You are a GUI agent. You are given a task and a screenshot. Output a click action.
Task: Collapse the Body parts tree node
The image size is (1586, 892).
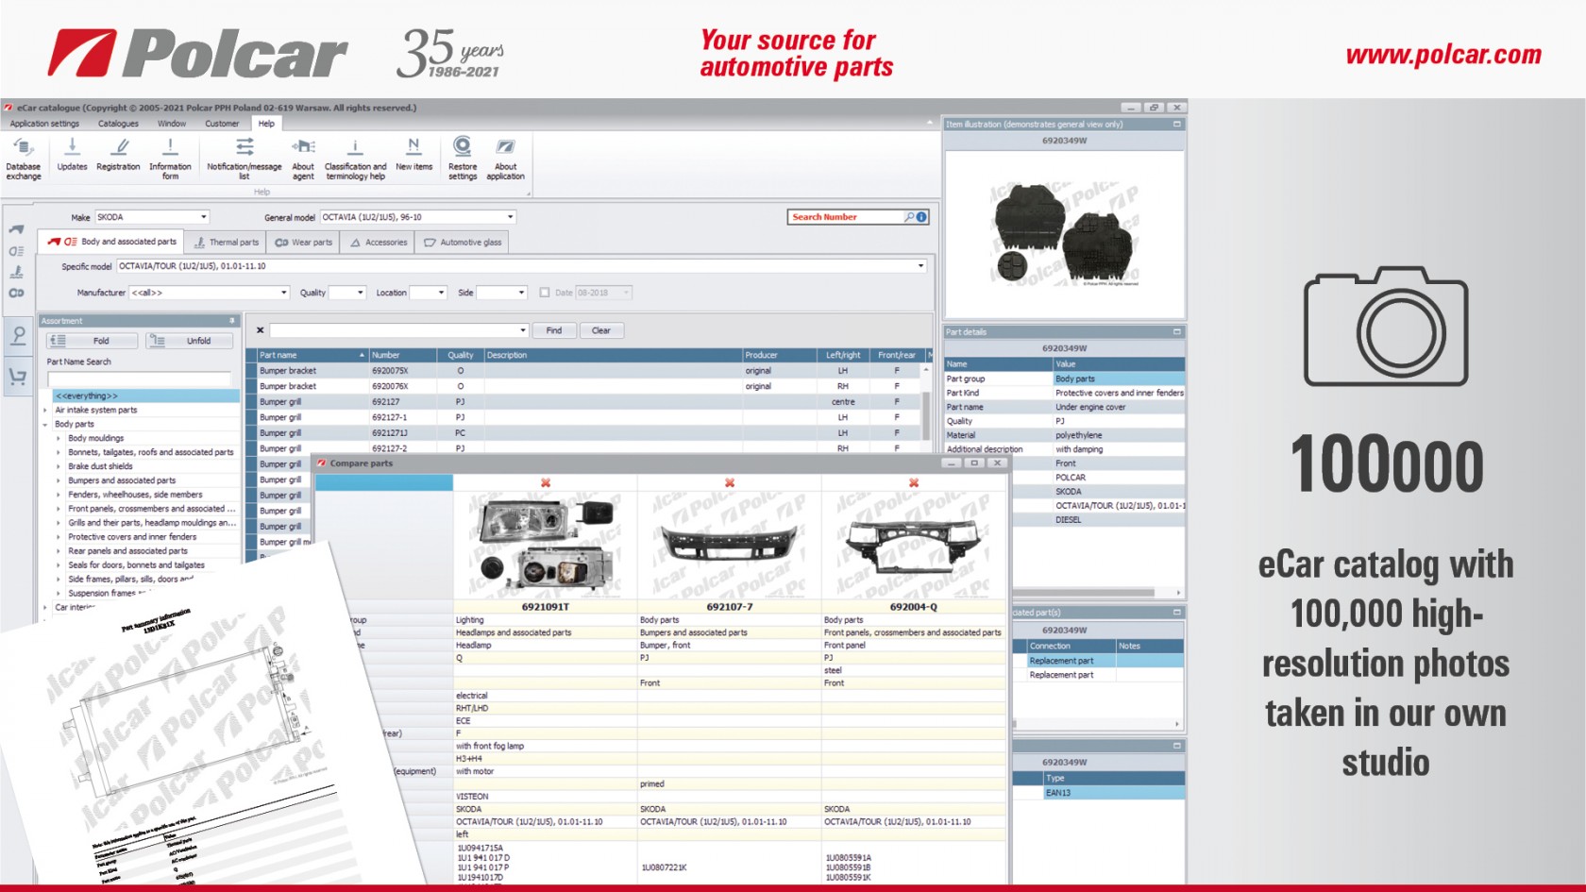click(x=45, y=425)
